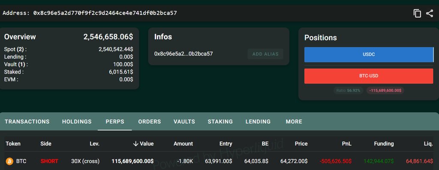
Task: Share this address via share icon
Action: 430,13
